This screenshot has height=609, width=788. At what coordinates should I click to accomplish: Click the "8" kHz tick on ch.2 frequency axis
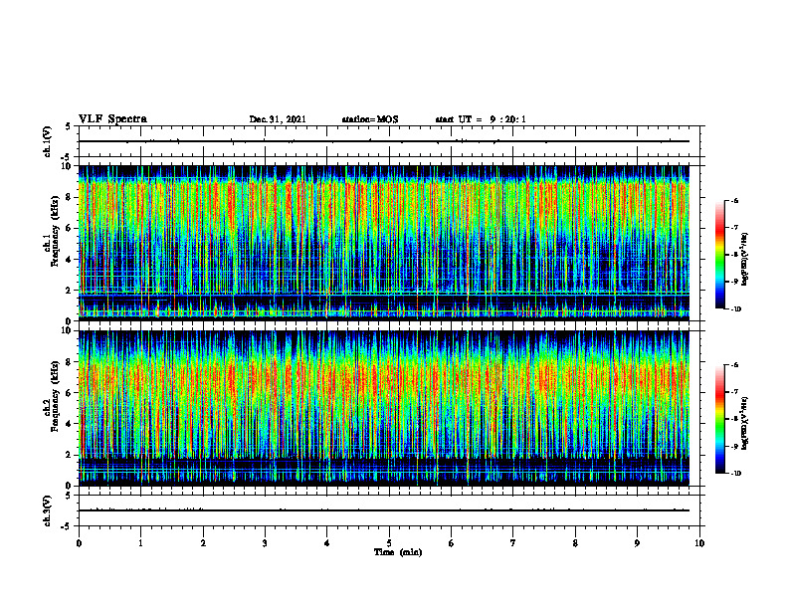70,362
